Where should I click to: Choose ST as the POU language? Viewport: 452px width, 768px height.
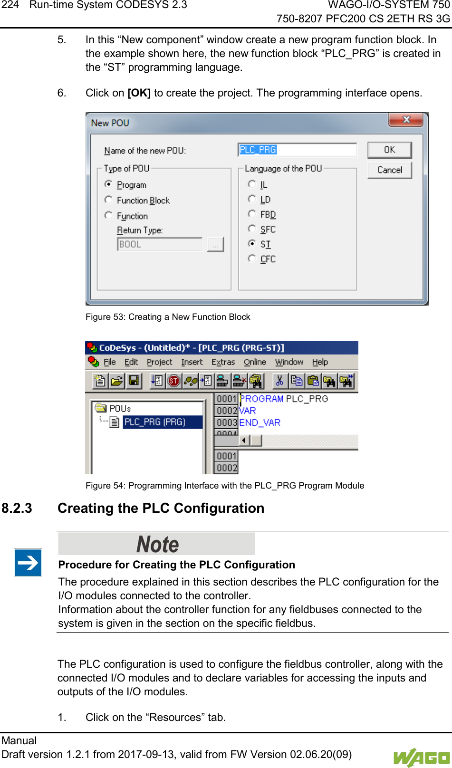click(252, 243)
